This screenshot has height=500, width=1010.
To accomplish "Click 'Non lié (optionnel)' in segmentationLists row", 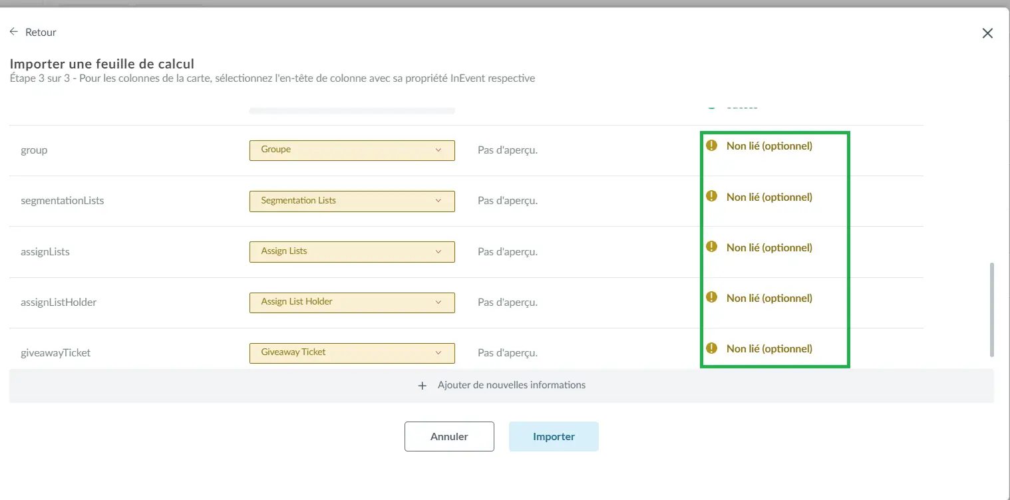I will (769, 197).
